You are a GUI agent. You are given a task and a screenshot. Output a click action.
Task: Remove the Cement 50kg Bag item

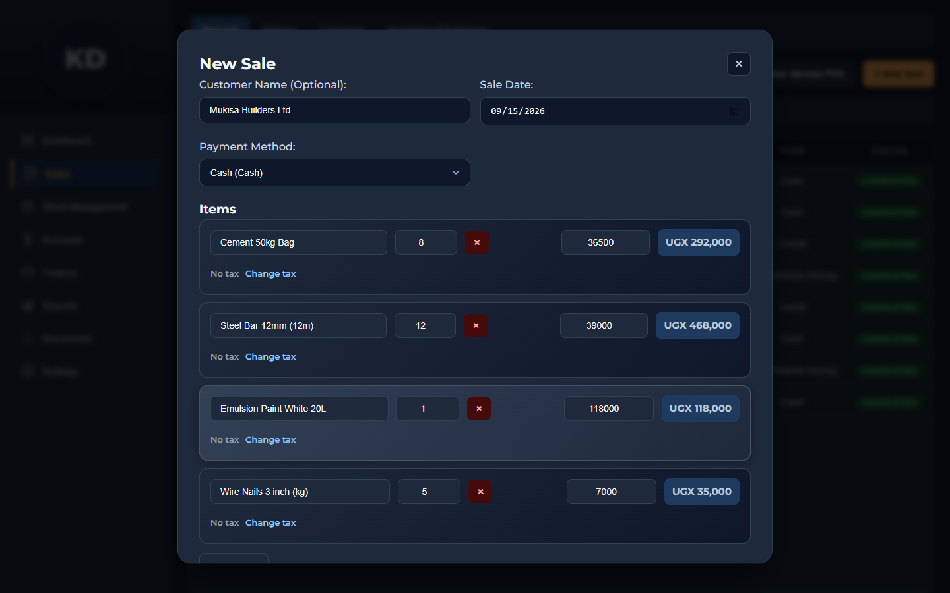(477, 242)
